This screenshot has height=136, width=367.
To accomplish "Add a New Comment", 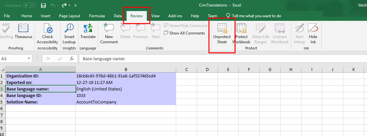I will pos(109,34).
